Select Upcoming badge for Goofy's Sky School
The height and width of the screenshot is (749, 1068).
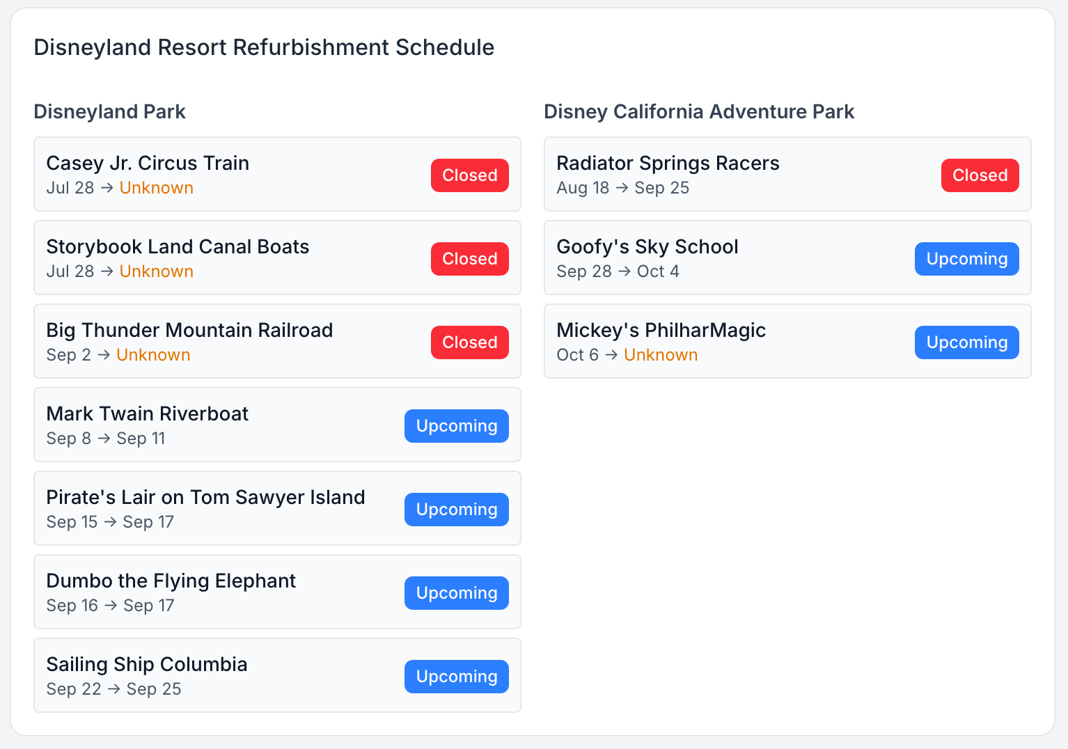tap(967, 259)
